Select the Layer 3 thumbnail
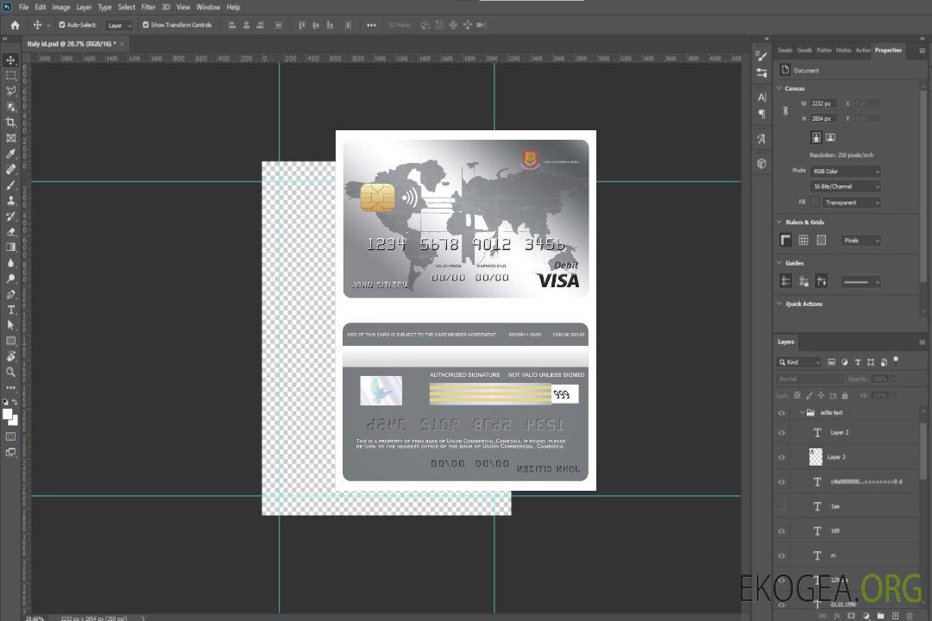This screenshot has width=932, height=621. click(x=815, y=456)
